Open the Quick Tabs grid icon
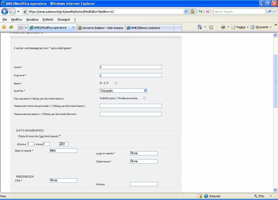 pos(21,28)
